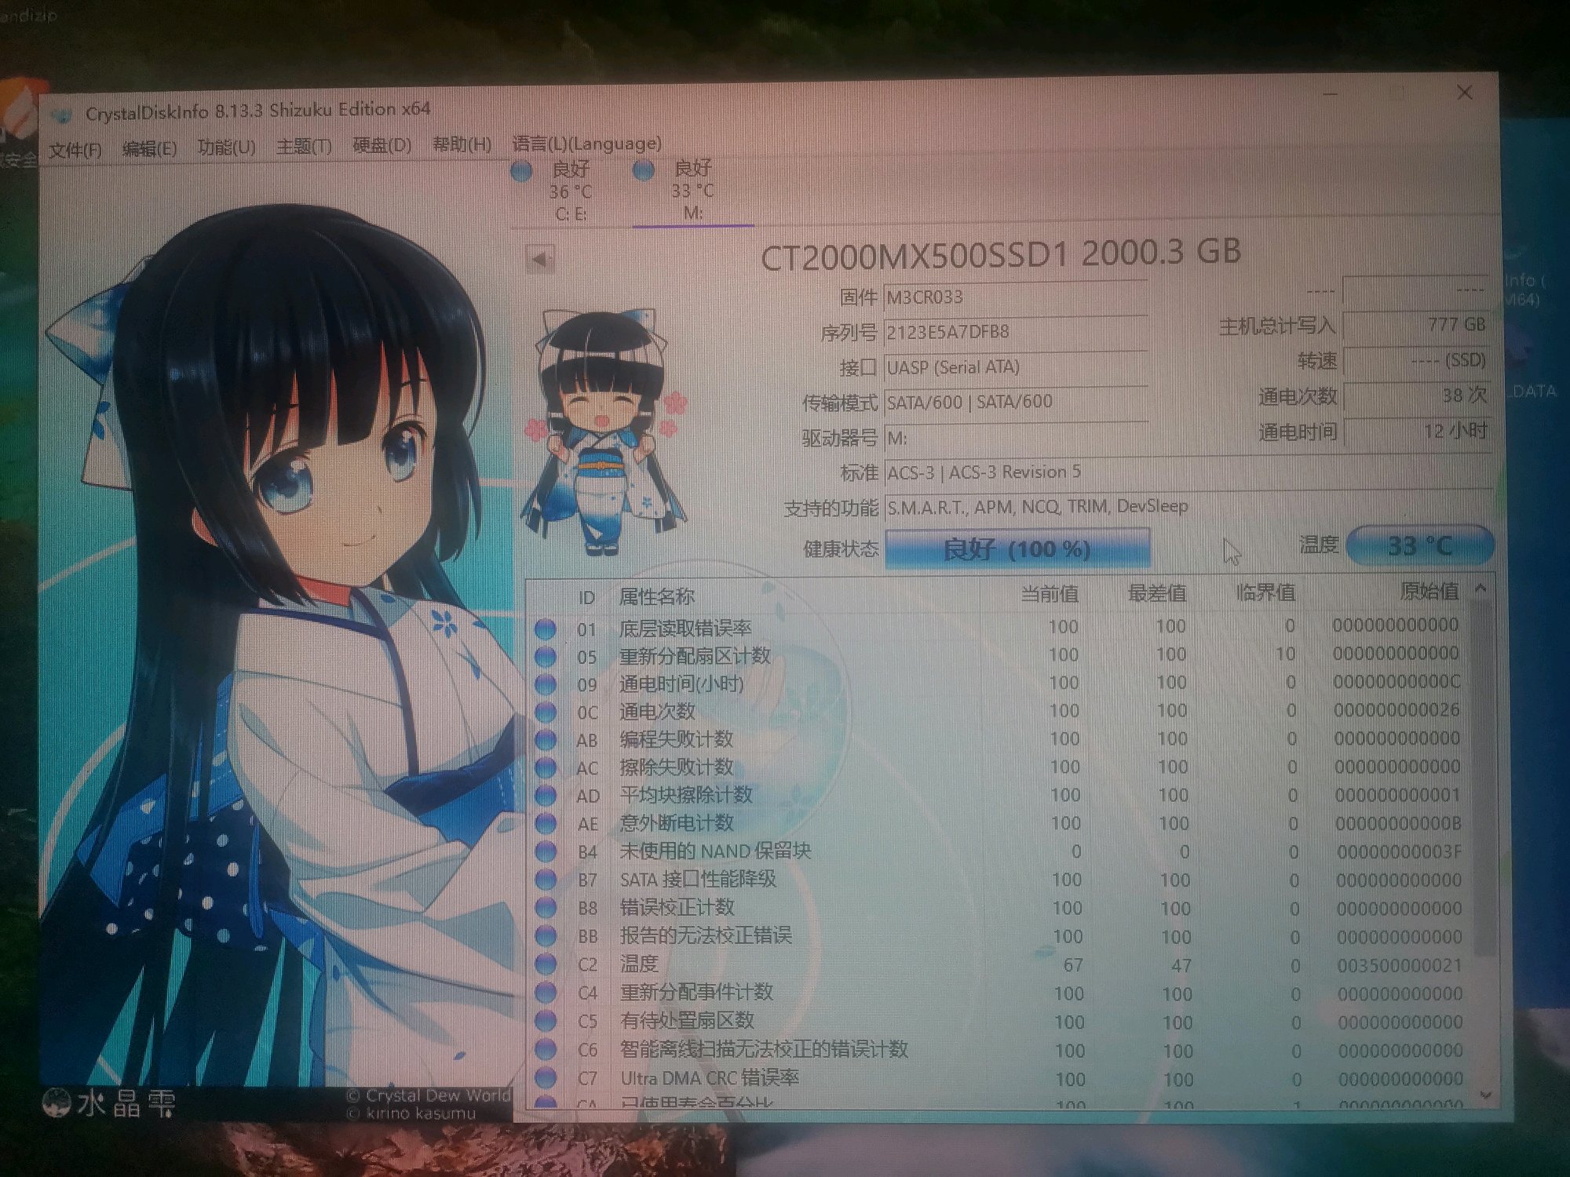
Task: Open the 功能(U) menu
Action: 226,148
